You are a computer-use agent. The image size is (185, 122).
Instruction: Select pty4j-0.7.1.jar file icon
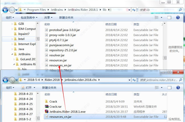(x=46, y=40)
